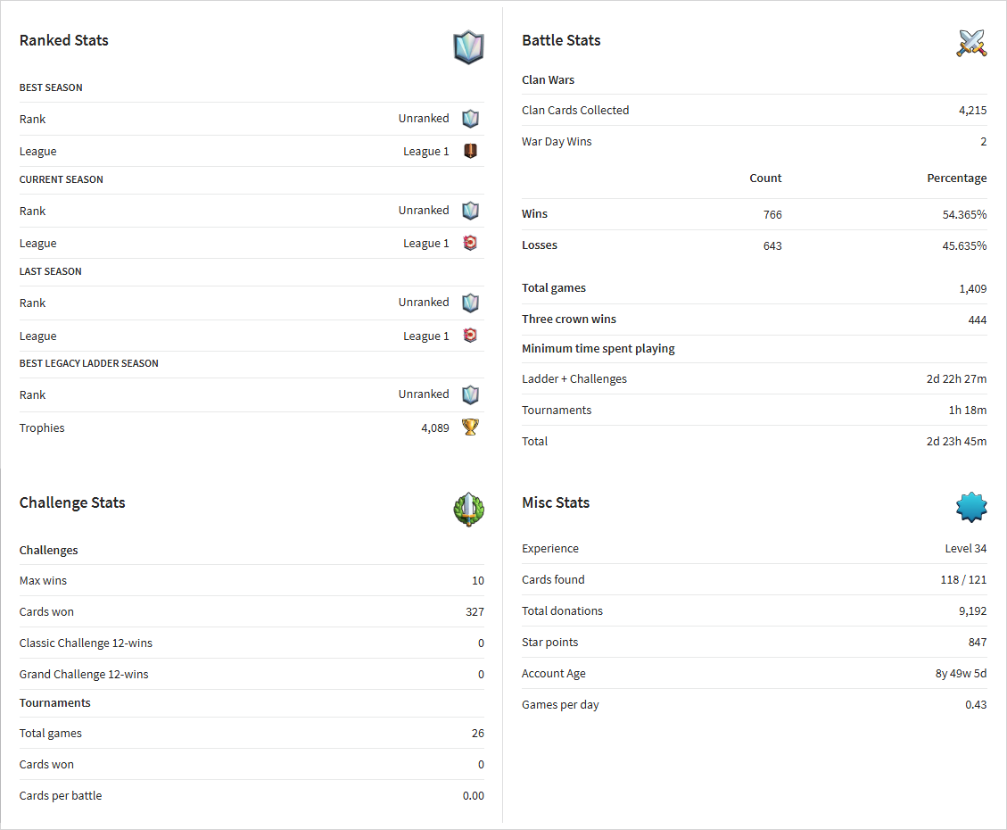Click the blue star Misc Stats icon
Screen dimensions: 1007x830
tap(971, 508)
